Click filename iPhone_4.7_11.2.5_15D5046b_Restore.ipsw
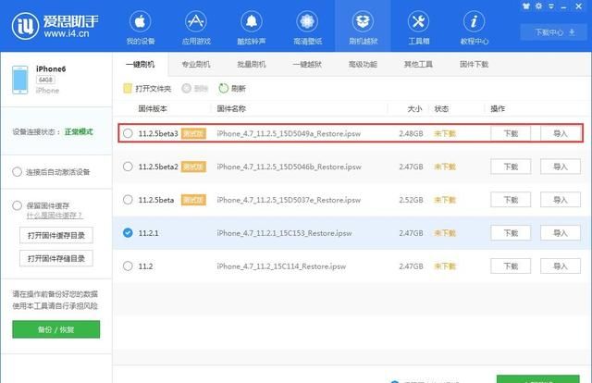Viewport: 592px width, 383px height. (x=290, y=167)
